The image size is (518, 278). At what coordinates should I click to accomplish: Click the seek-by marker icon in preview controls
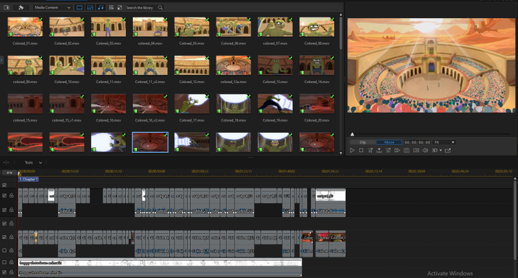(x=380, y=150)
